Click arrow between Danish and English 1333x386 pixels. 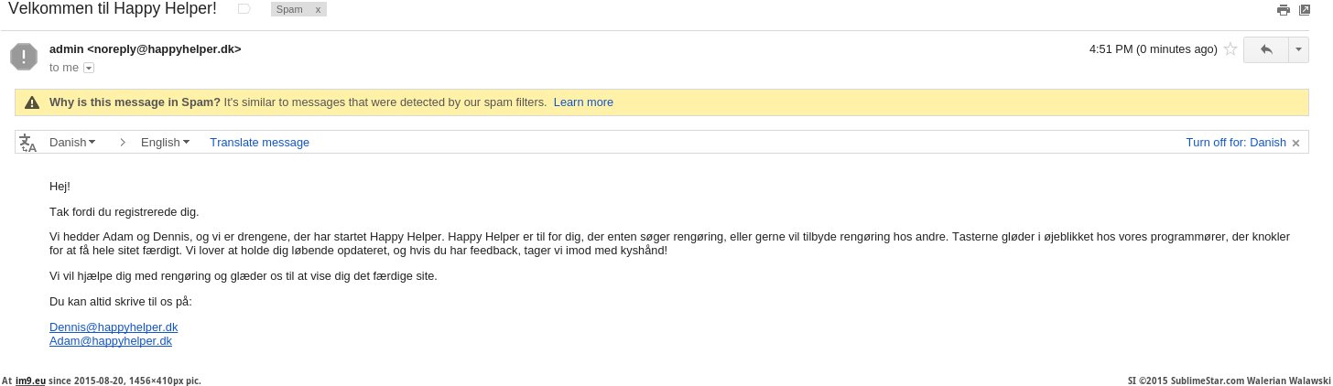tap(123, 143)
